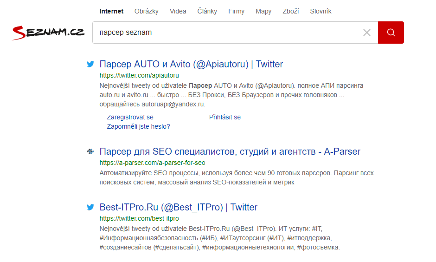Open the Парсер AUTO и Avito Twitter result
The height and width of the screenshot is (262, 436).
(x=191, y=64)
